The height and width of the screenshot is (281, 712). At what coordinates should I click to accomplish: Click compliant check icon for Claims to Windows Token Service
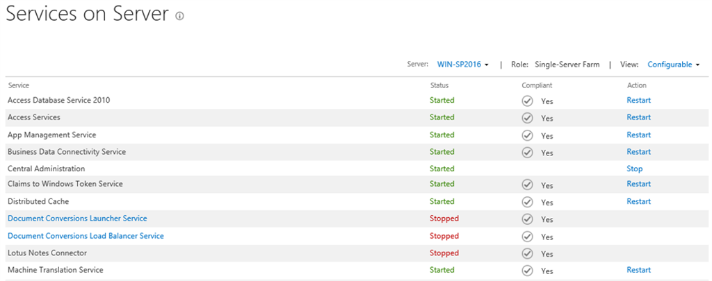click(528, 185)
